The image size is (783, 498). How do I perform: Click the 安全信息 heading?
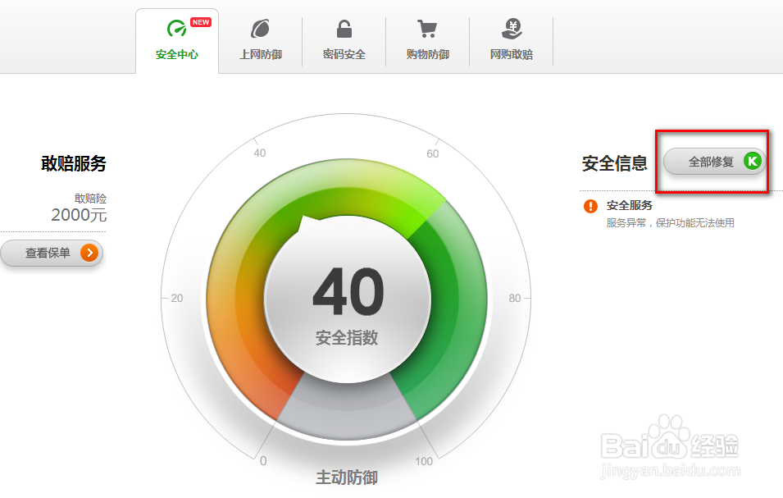coord(614,163)
